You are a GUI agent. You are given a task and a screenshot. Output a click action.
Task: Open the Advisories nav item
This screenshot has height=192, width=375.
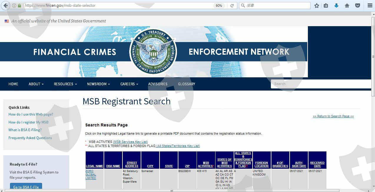(158, 84)
